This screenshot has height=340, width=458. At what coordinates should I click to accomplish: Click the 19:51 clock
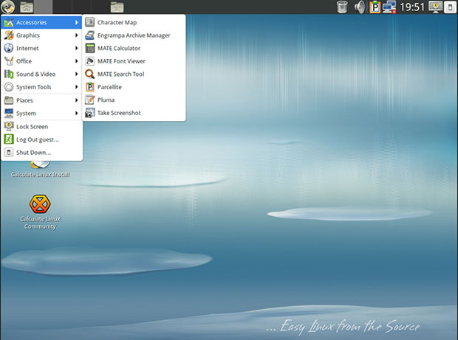[x=412, y=7]
